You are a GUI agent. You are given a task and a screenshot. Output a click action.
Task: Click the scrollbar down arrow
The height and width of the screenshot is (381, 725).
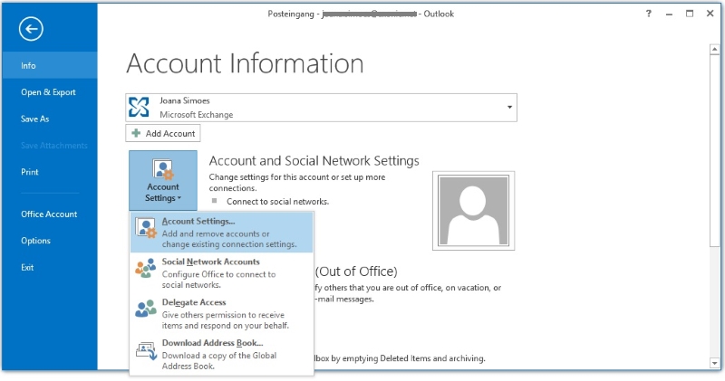(x=714, y=364)
